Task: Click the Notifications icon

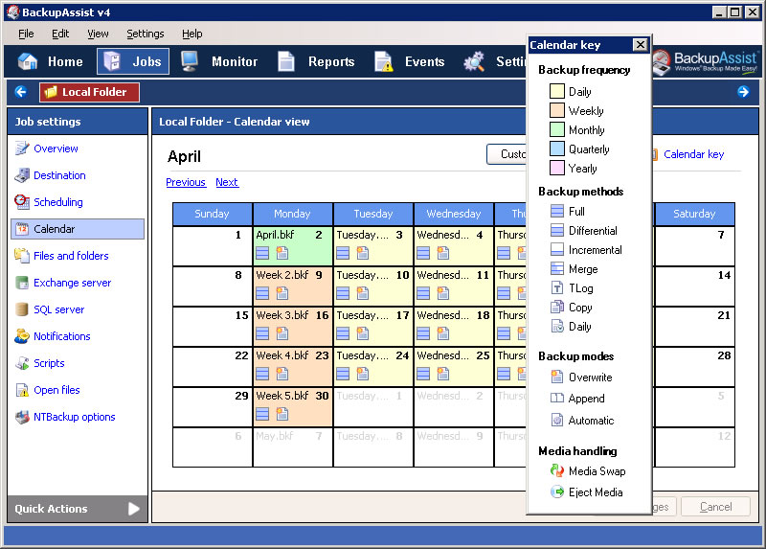Action: tap(22, 336)
